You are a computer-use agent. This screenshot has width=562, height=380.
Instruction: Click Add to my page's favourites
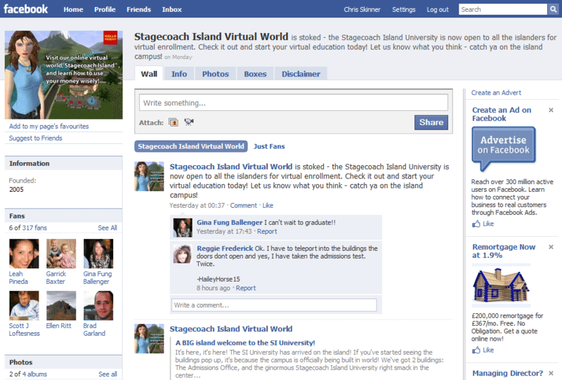click(x=48, y=126)
